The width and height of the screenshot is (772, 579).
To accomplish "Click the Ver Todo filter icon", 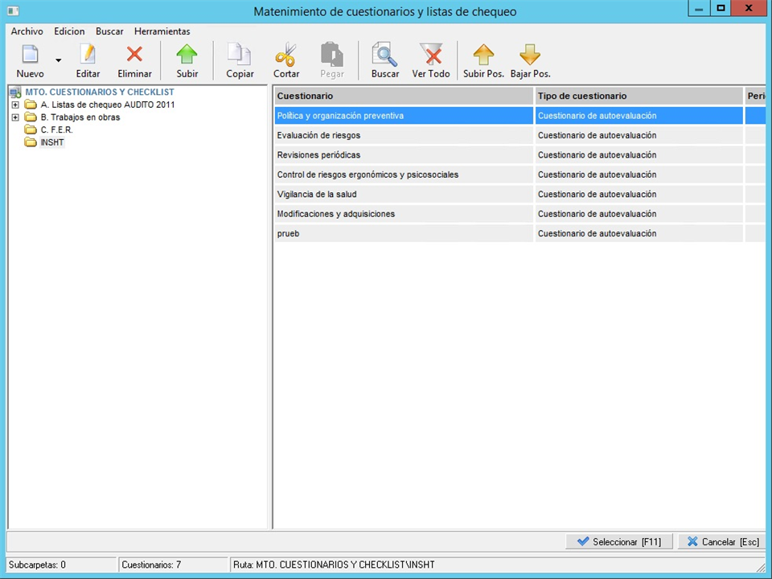I will pyautogui.click(x=431, y=55).
